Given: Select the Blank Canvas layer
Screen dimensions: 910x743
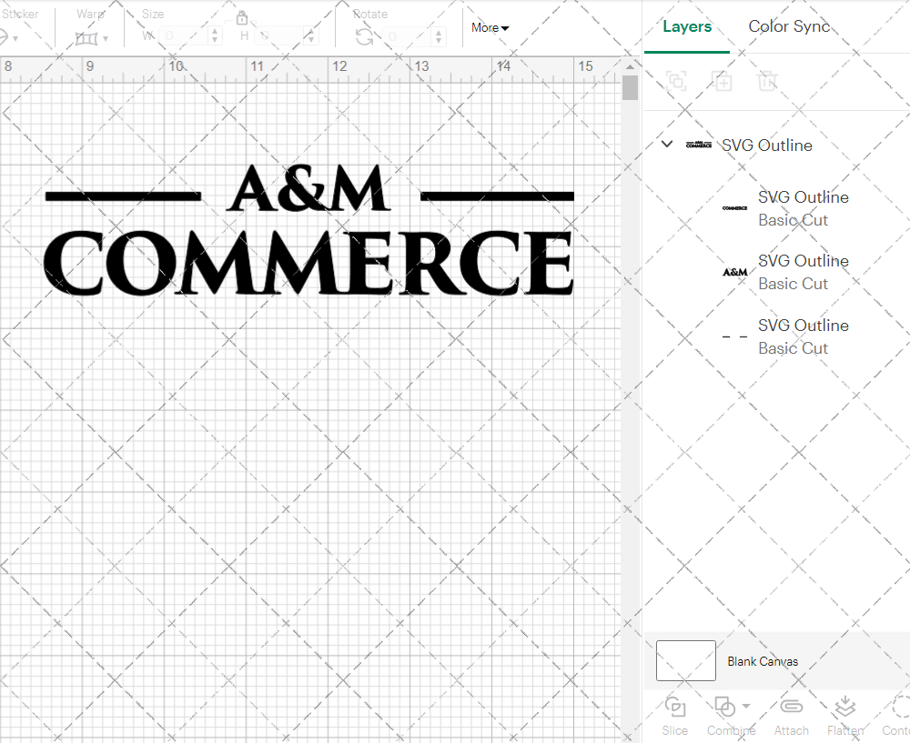Looking at the screenshot, I should point(763,661).
